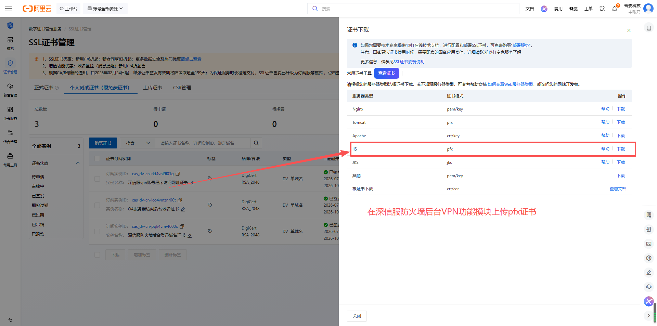Download the Nginx pem/key certificate

click(x=621, y=109)
